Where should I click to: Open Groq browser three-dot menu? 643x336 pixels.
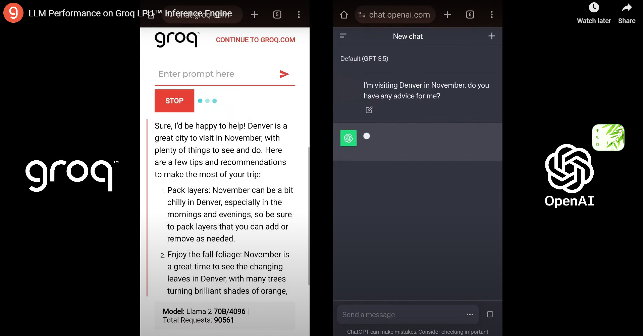click(x=299, y=14)
